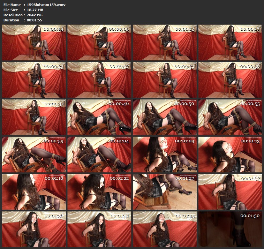Select the thumbnail stamped 00:01:36
This screenshot has height=249, width=264.
[34, 229]
